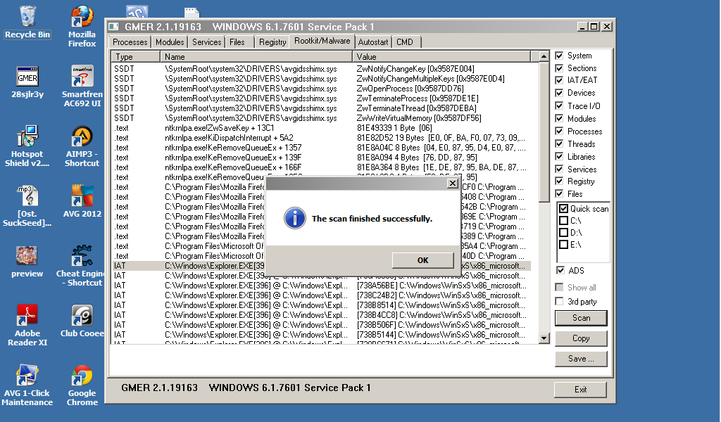Select the AVG 1-Click Maintenance icon

(27, 385)
